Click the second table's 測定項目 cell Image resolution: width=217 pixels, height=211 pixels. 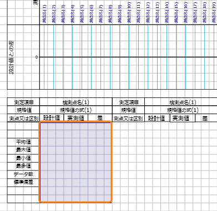[129, 102]
